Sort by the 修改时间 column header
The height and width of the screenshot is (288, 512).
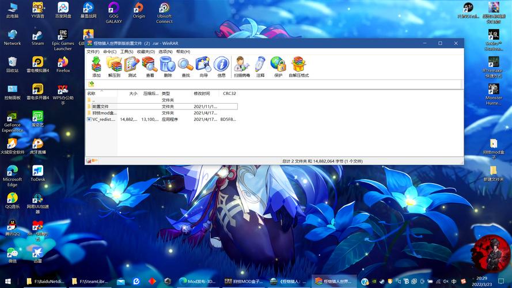[x=206, y=93]
